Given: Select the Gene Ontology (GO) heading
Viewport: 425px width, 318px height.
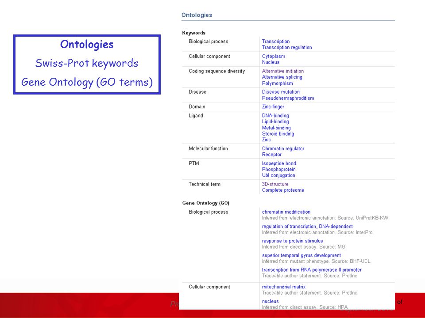Looking at the screenshot, I should tap(206, 203).
